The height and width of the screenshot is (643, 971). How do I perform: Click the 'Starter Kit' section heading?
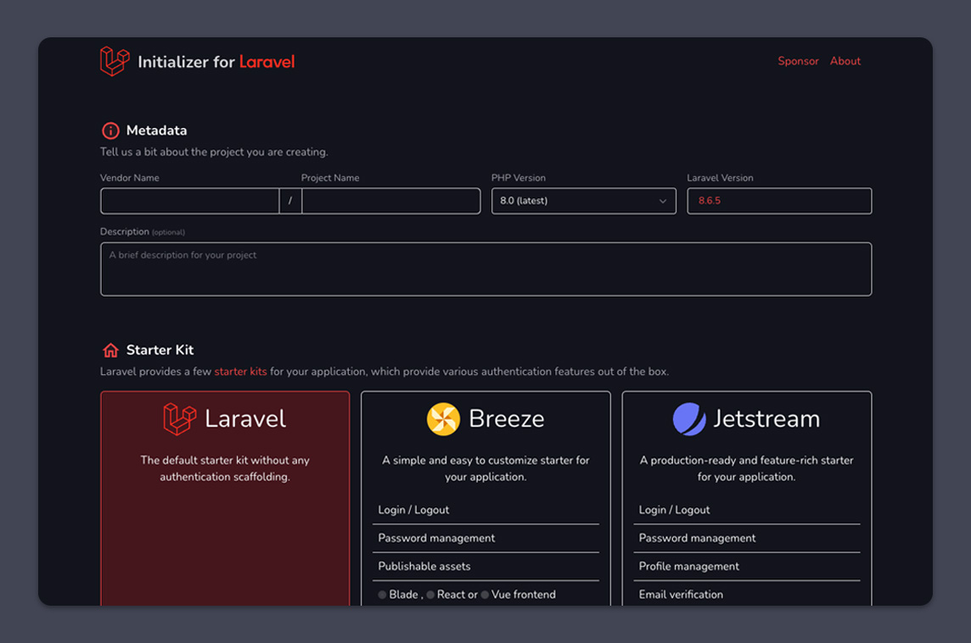(x=160, y=350)
